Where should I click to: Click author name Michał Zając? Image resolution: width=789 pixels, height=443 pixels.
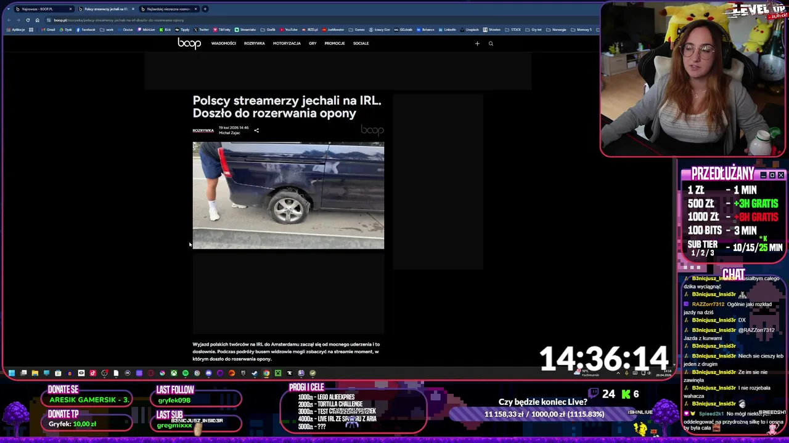pyautogui.click(x=229, y=133)
